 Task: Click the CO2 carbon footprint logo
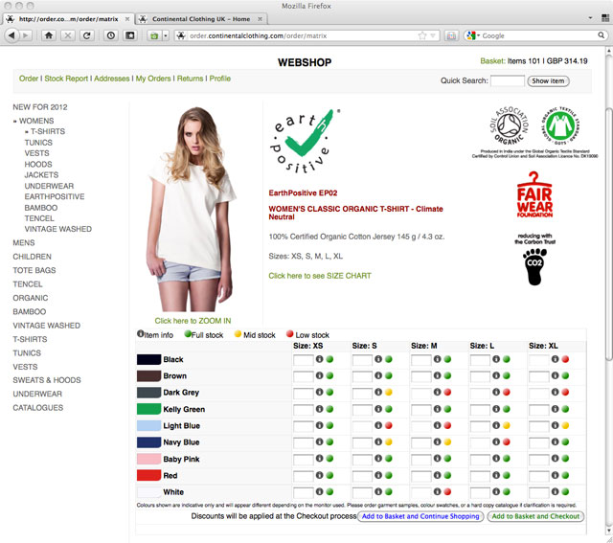(534, 266)
